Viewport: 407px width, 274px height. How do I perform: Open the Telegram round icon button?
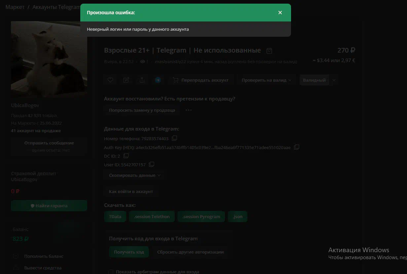[158, 80]
